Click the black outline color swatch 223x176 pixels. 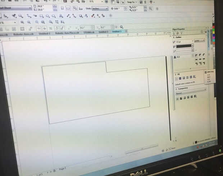tap(184, 46)
